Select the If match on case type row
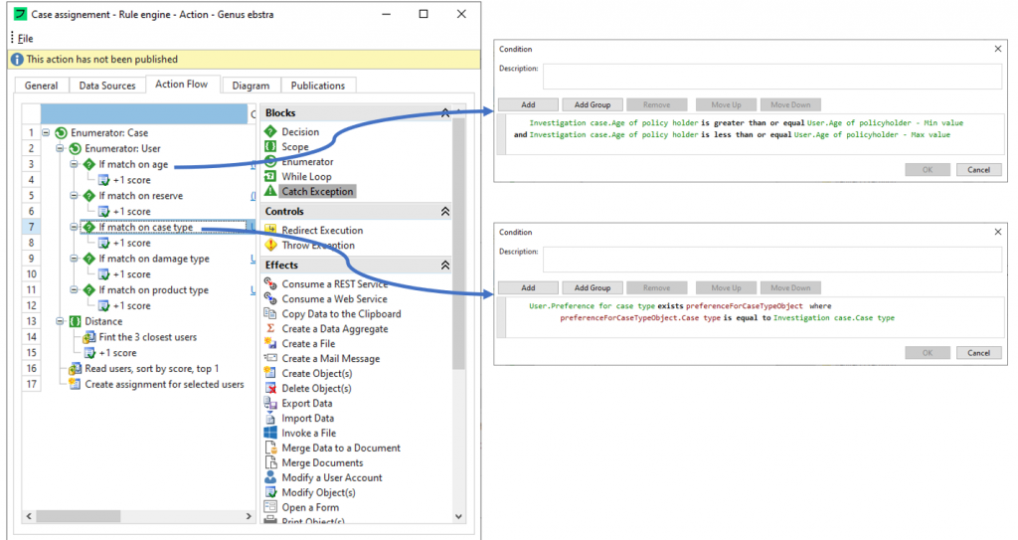1018x540 pixels. pyautogui.click(x=146, y=227)
